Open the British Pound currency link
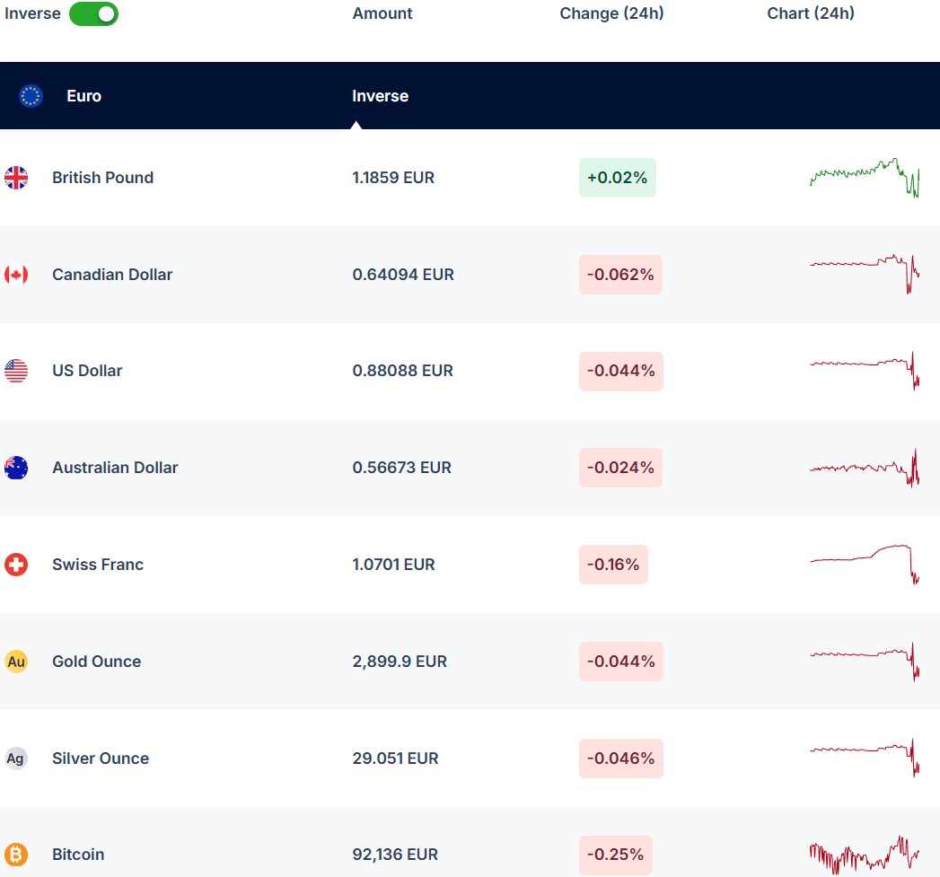940x877 pixels. point(102,178)
